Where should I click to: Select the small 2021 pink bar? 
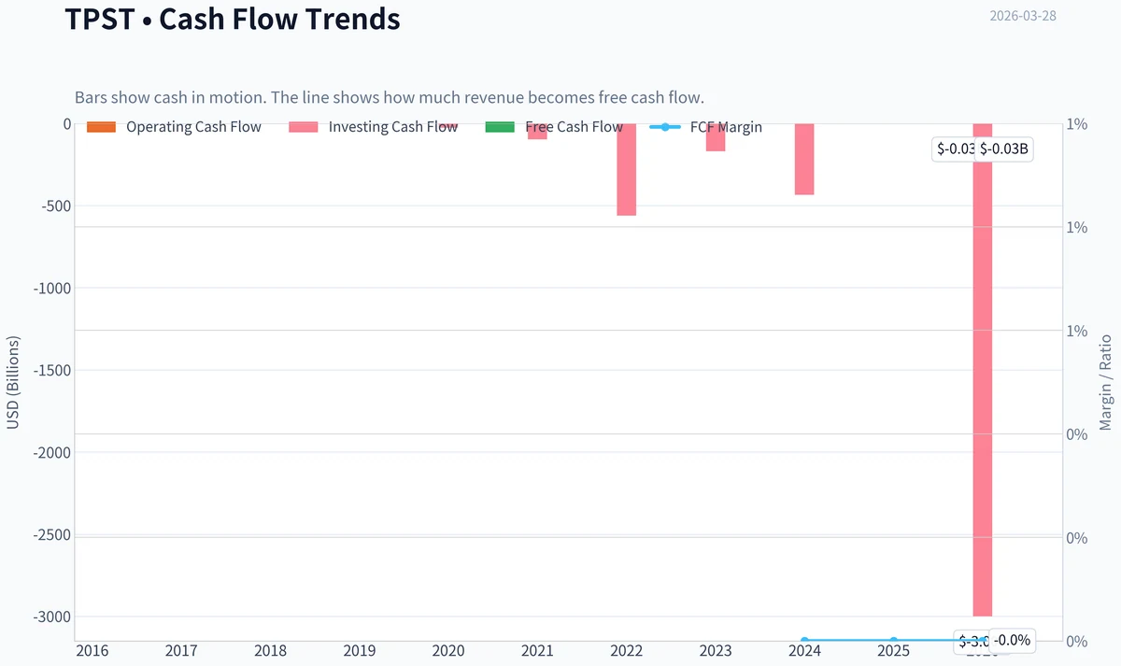pyautogui.click(x=537, y=132)
